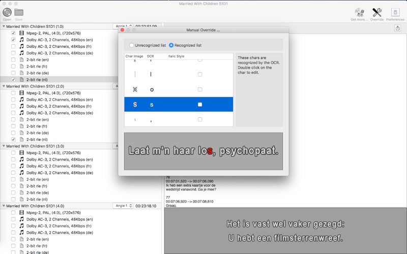Viewport: 407px width, 254px height.
Task: Click music note icon of AC-3 (en) in title 2.0
Action: click(x=22, y=100)
